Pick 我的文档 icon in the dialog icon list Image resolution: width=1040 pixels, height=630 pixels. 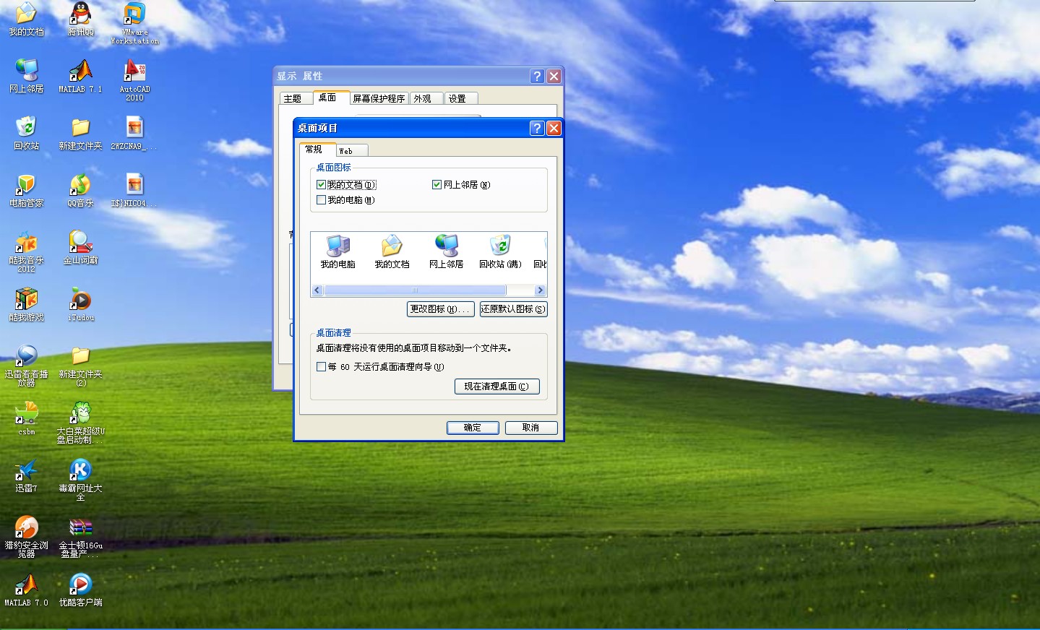tap(392, 251)
